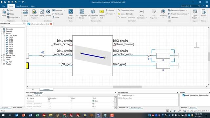
Task: Click the horizontal scrollbar of schematic
Action: pyautogui.click(x=127, y=87)
